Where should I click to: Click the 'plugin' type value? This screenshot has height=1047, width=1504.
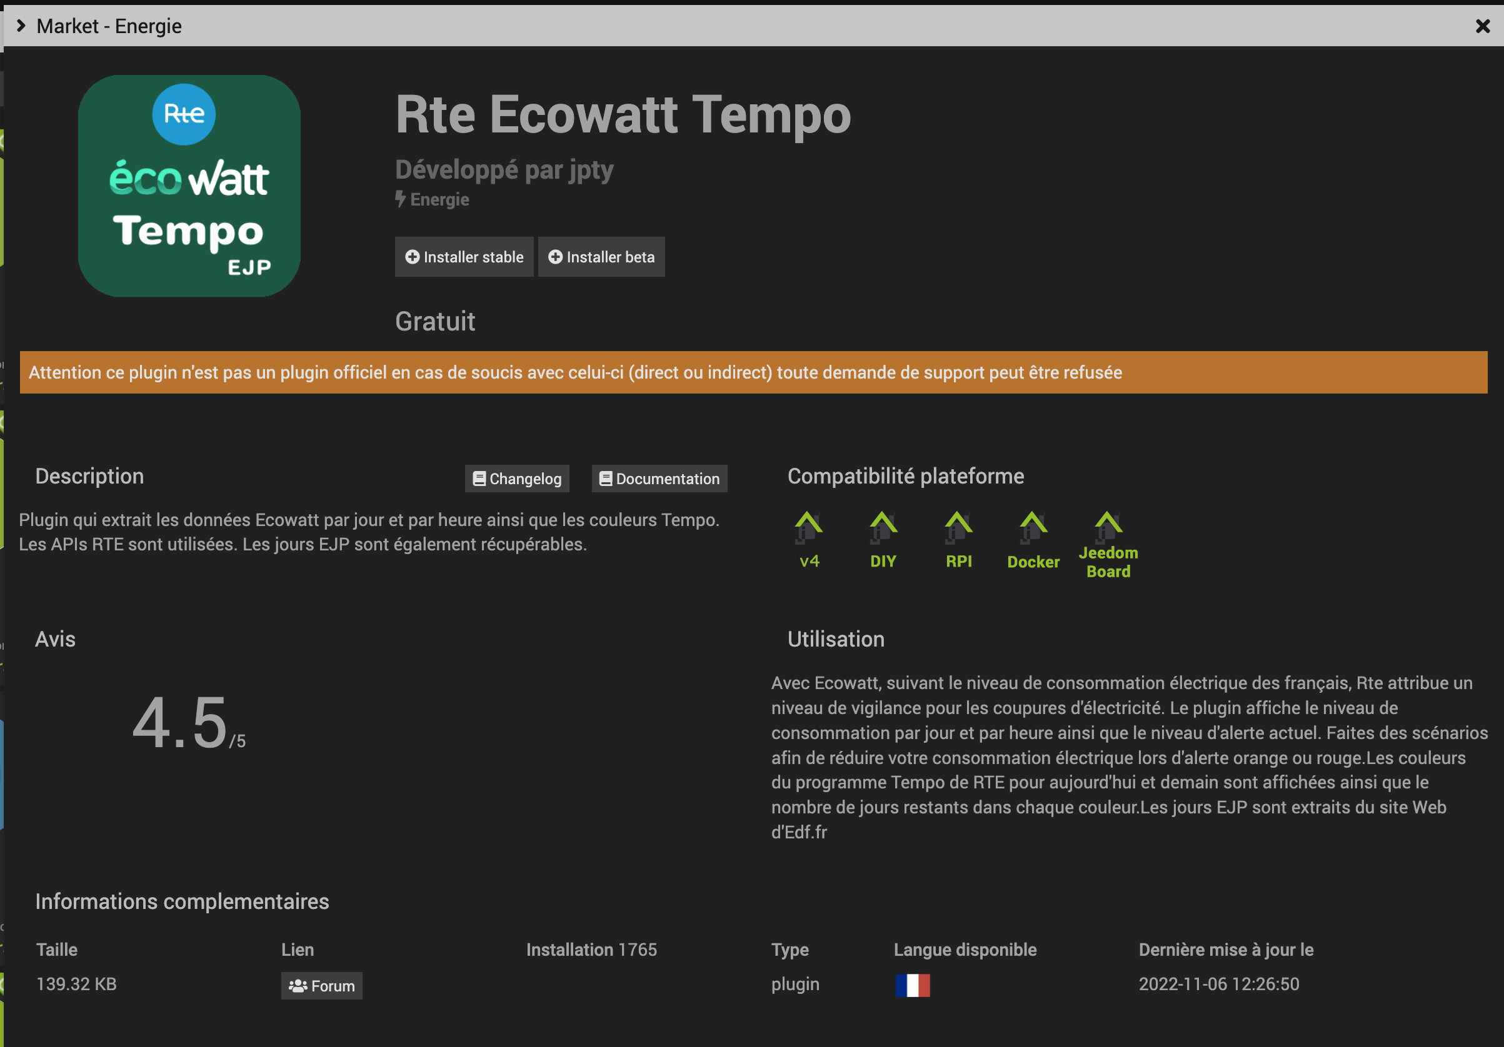795,985
